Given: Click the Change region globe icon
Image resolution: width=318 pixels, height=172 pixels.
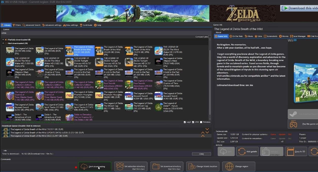Looking at the screenshot, I should 229,166.
